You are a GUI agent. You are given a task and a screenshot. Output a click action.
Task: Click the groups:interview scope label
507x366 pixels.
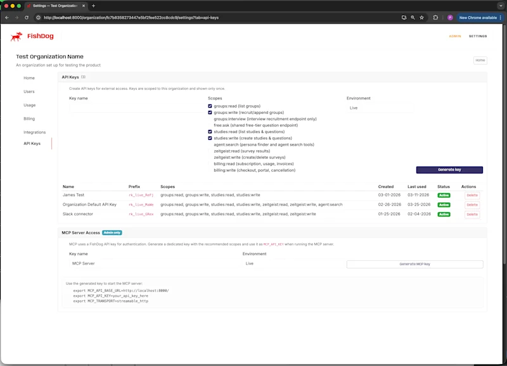tap(265, 119)
